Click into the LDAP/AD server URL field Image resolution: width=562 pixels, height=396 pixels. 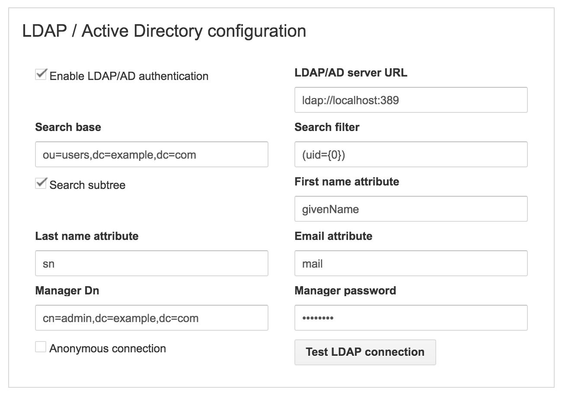point(410,100)
